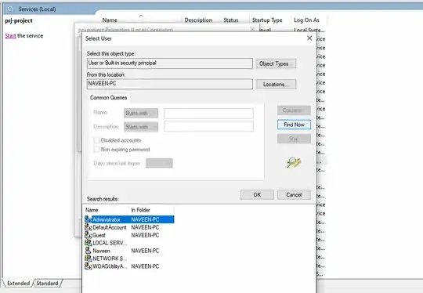The height and width of the screenshot is (293, 423).
Task: Open the Days since last logon dropdown
Action: click(x=159, y=163)
